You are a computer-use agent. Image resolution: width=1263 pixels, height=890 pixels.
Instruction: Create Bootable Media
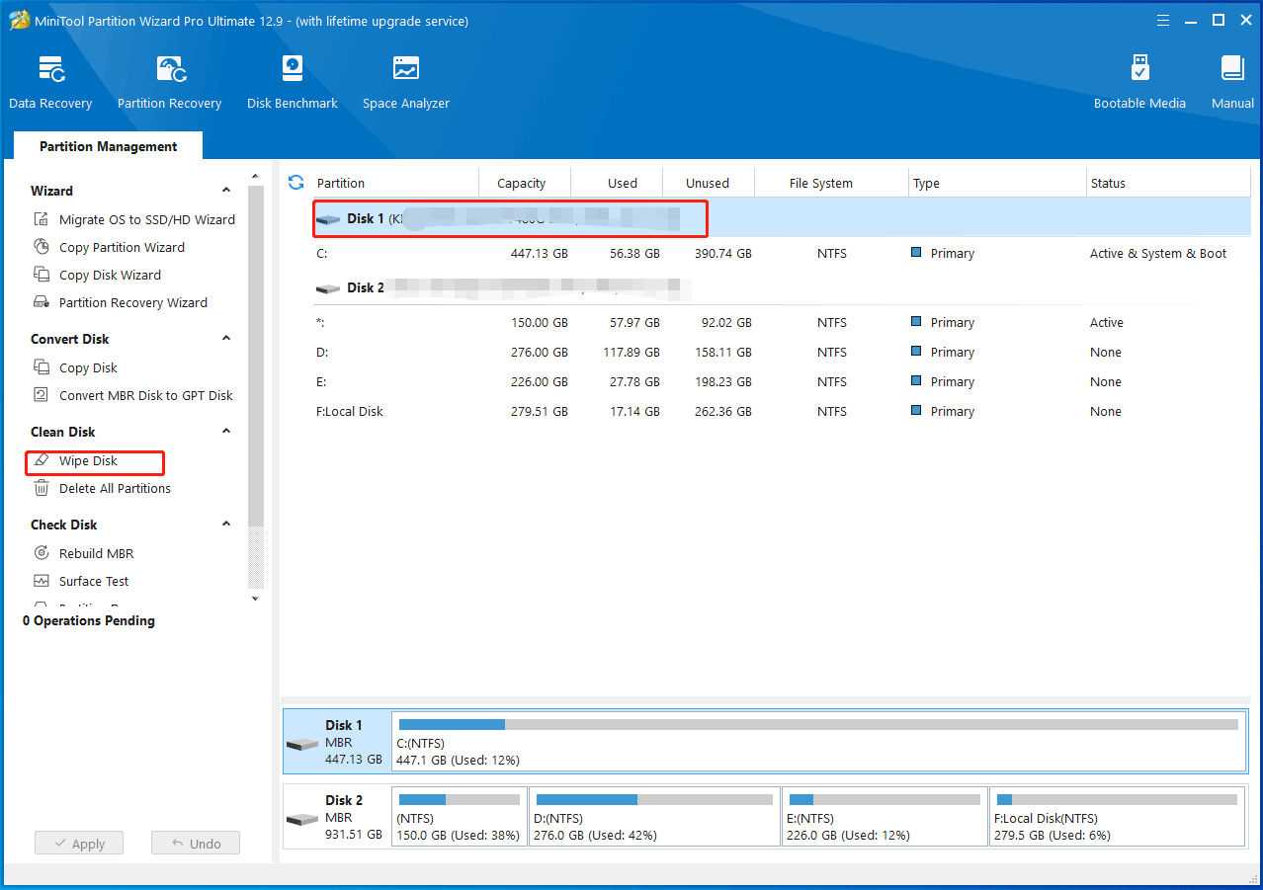click(1139, 83)
